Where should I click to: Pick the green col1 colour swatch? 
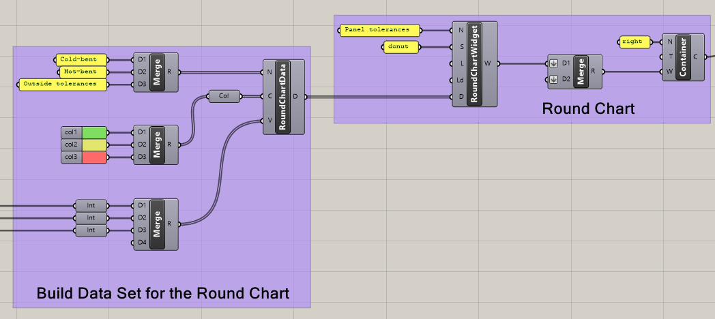point(95,132)
